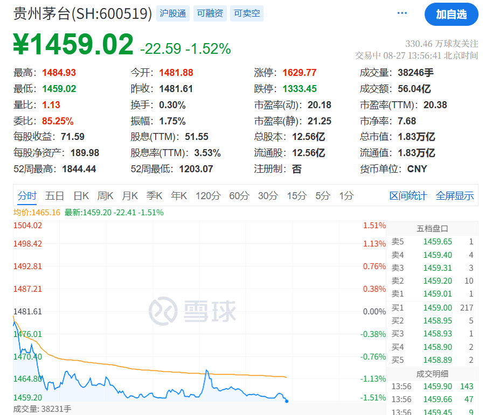485x415 pixels.
Task: Click the 成交量: 38231手 label below chart
Action: [x=42, y=409]
